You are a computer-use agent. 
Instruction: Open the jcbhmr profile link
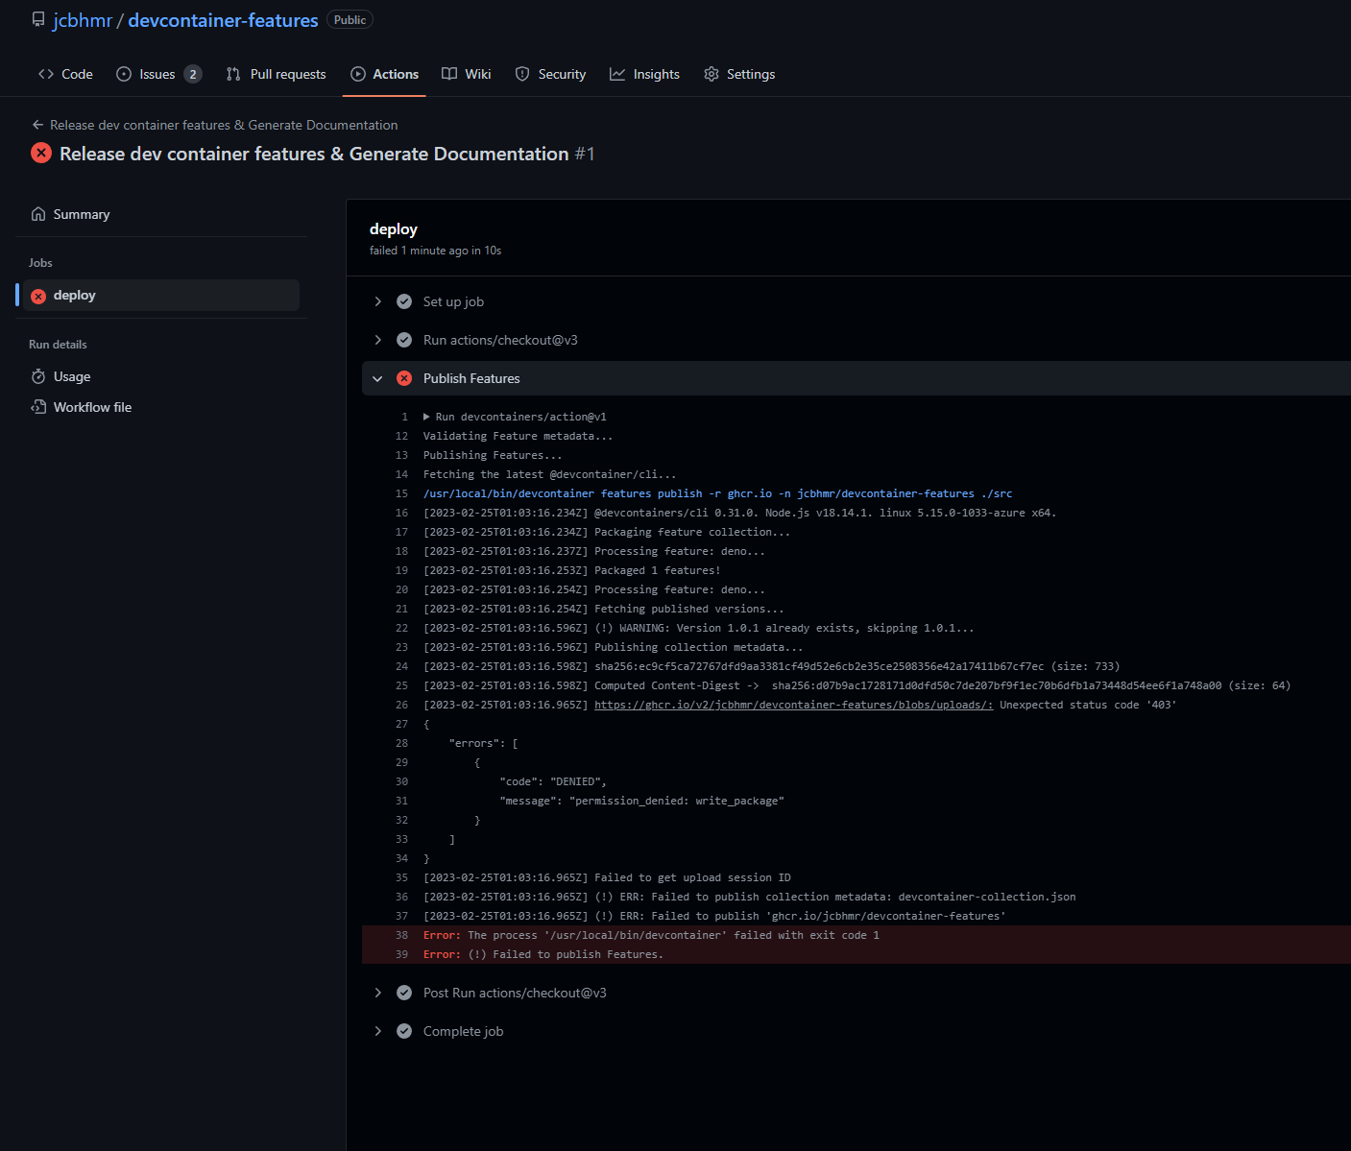pos(82,19)
